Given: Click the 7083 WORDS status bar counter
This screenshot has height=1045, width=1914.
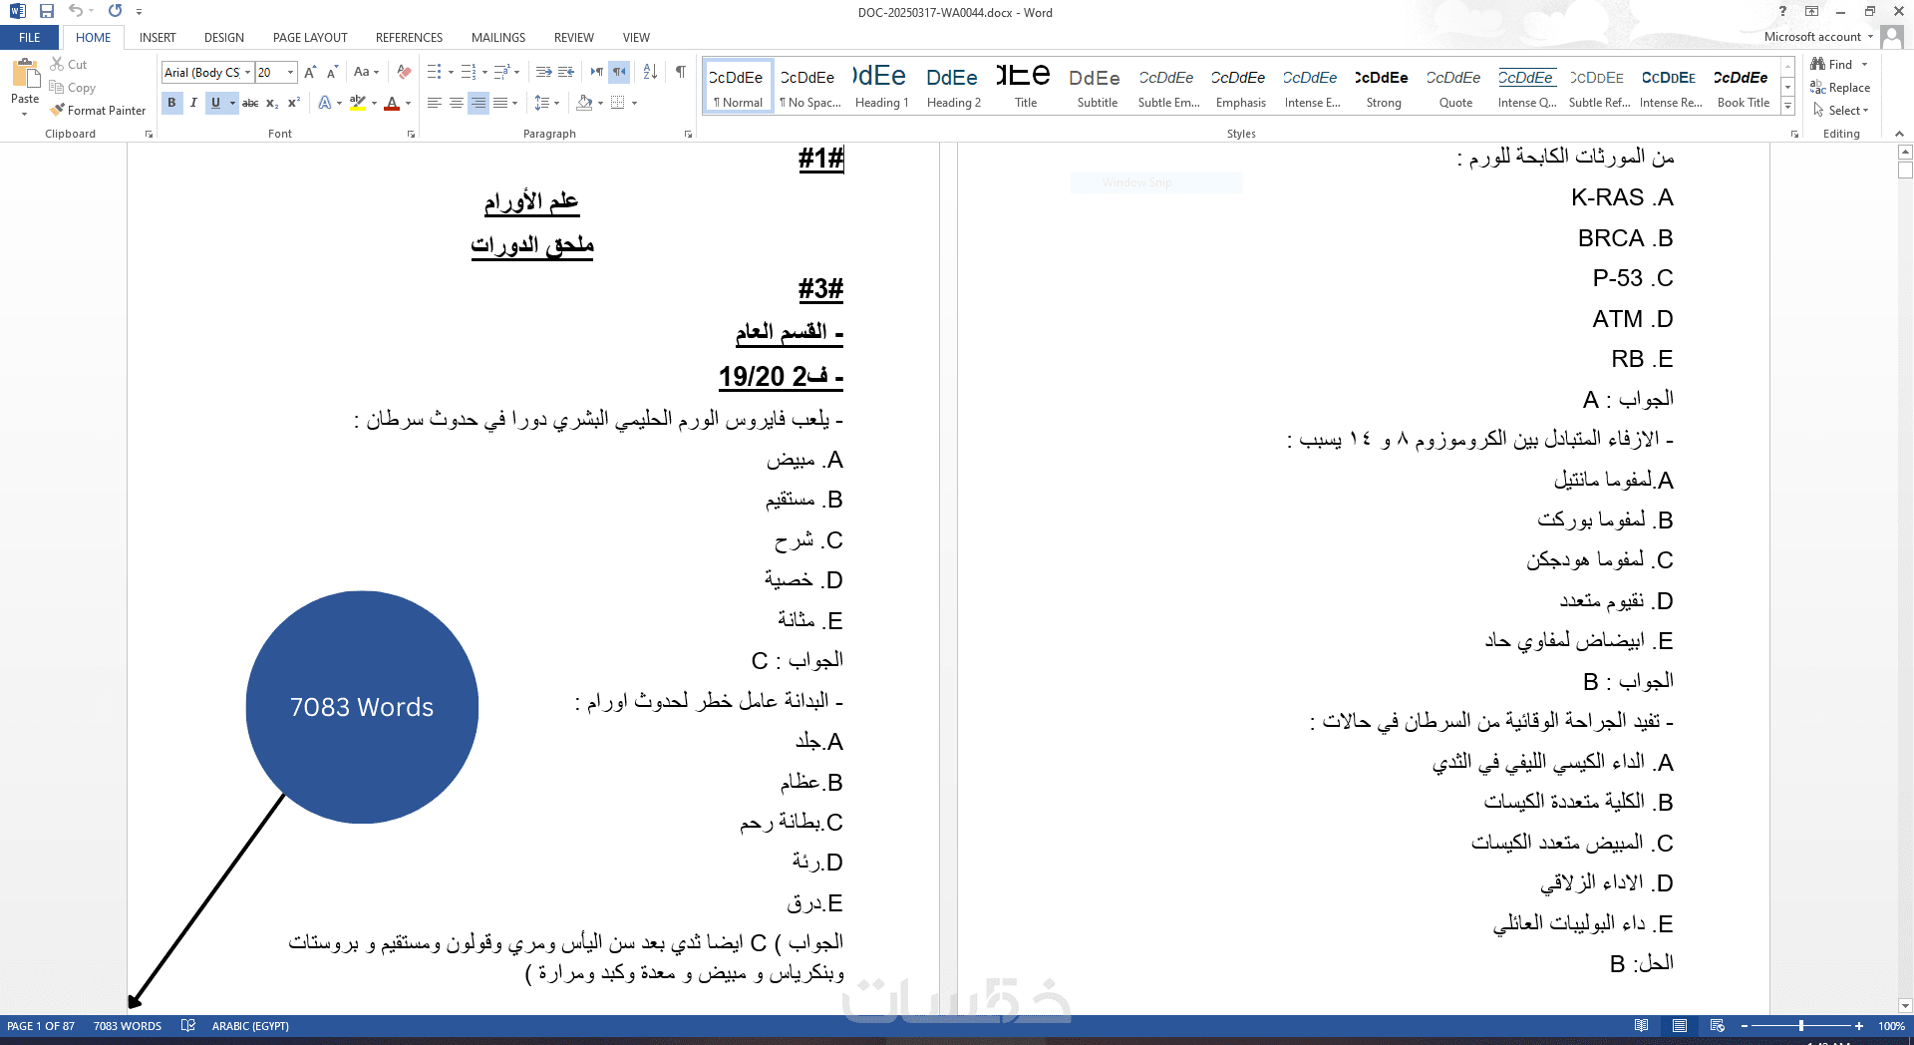Looking at the screenshot, I should pyautogui.click(x=128, y=1026).
